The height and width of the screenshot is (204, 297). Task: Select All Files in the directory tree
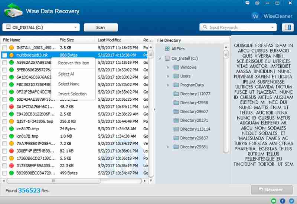[178, 49]
